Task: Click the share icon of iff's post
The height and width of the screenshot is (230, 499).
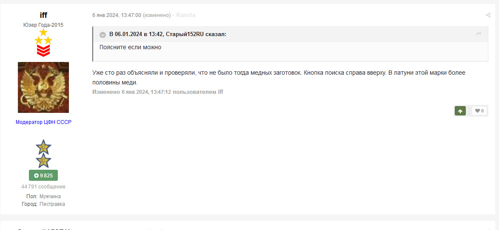Action: (488, 15)
